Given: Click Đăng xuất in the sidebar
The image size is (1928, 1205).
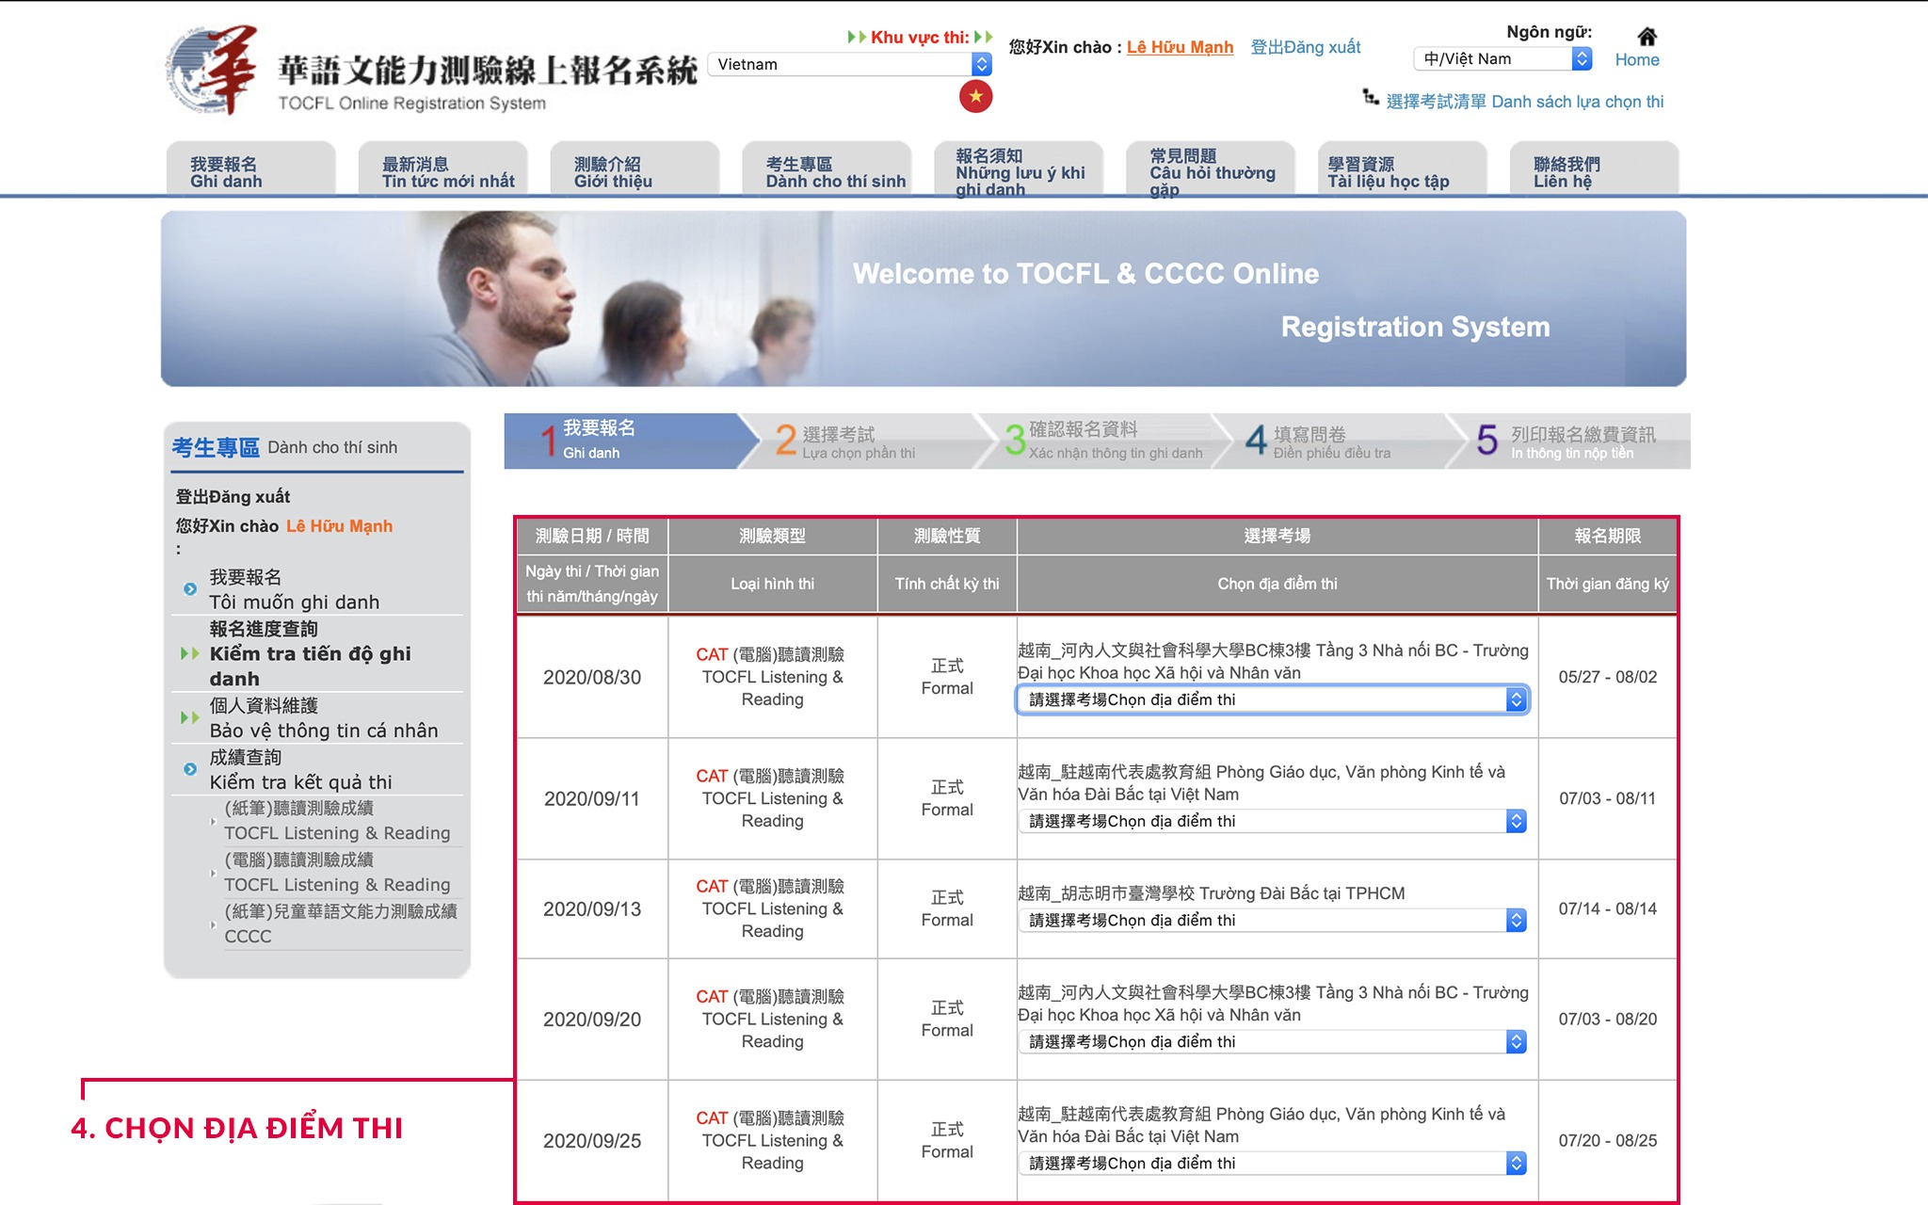Looking at the screenshot, I should 233,496.
